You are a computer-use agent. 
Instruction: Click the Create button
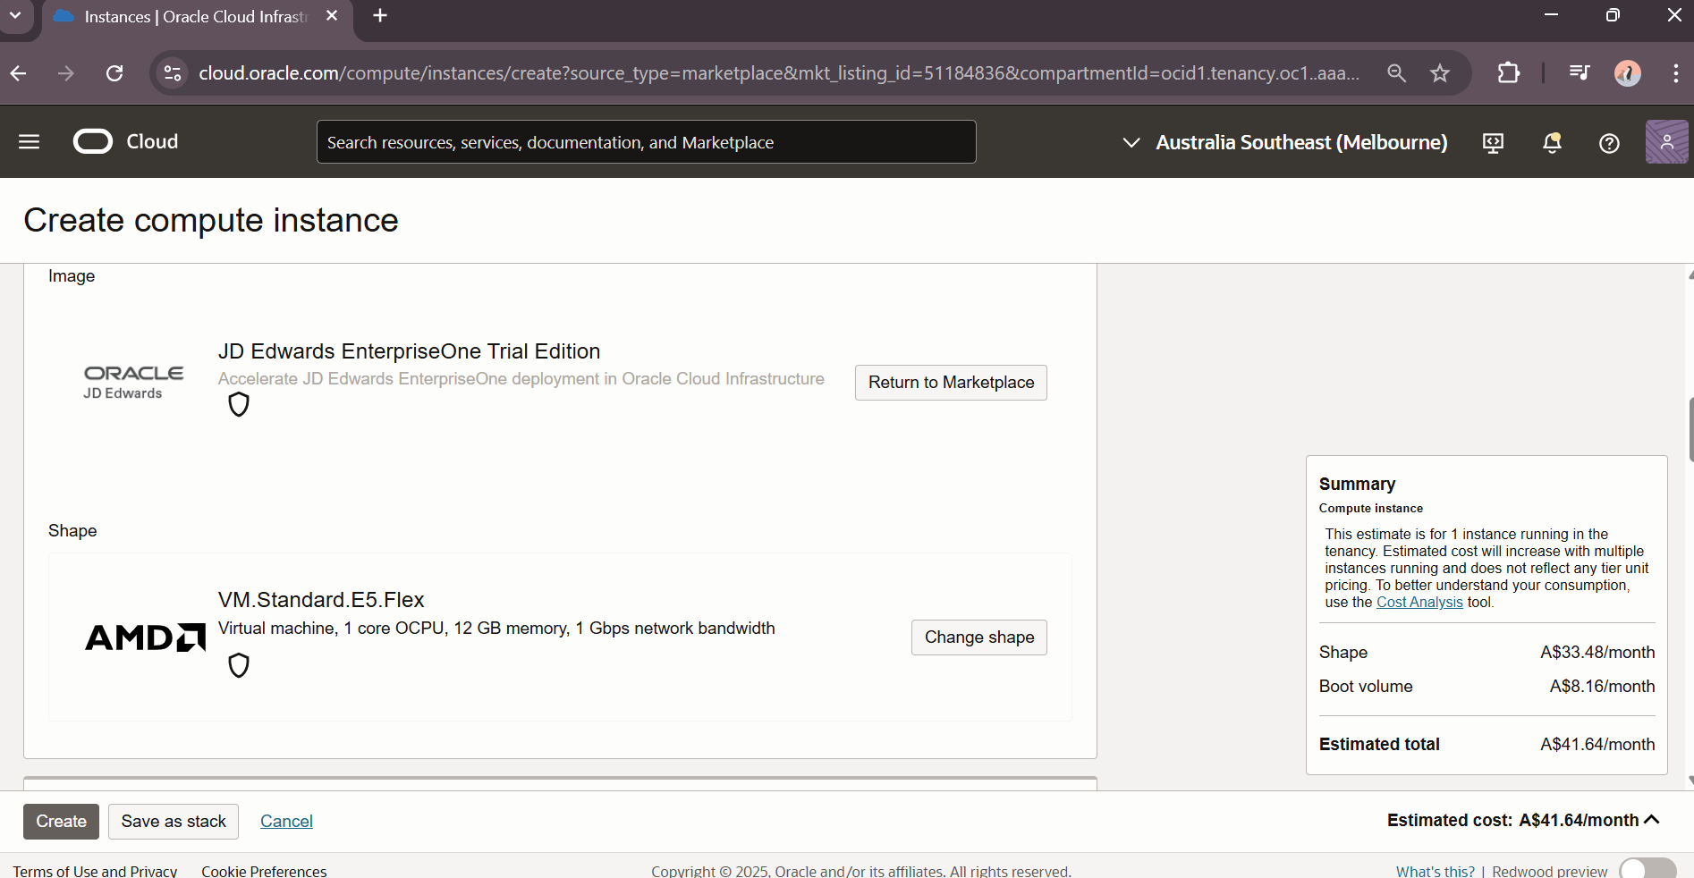[x=61, y=822]
